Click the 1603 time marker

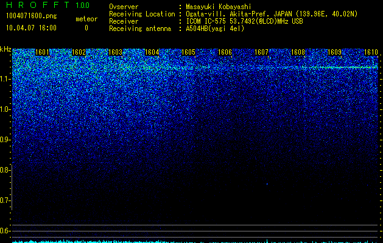point(115,52)
